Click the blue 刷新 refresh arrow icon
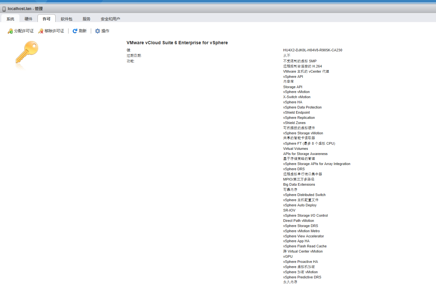The image size is (436, 301). coord(75,31)
